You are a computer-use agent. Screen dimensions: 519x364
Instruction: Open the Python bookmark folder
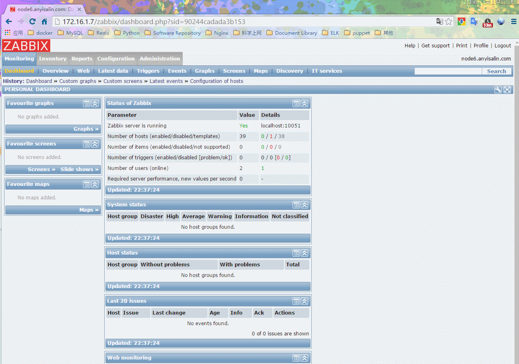tap(127, 33)
